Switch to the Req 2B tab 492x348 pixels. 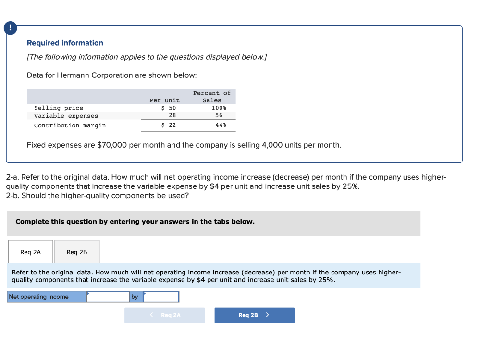point(76,251)
